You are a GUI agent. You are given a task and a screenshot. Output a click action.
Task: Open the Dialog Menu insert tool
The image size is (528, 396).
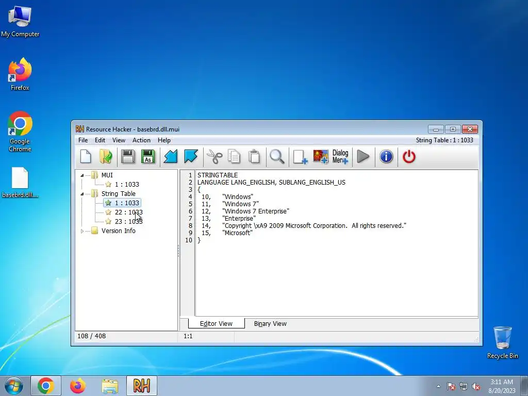coord(340,157)
